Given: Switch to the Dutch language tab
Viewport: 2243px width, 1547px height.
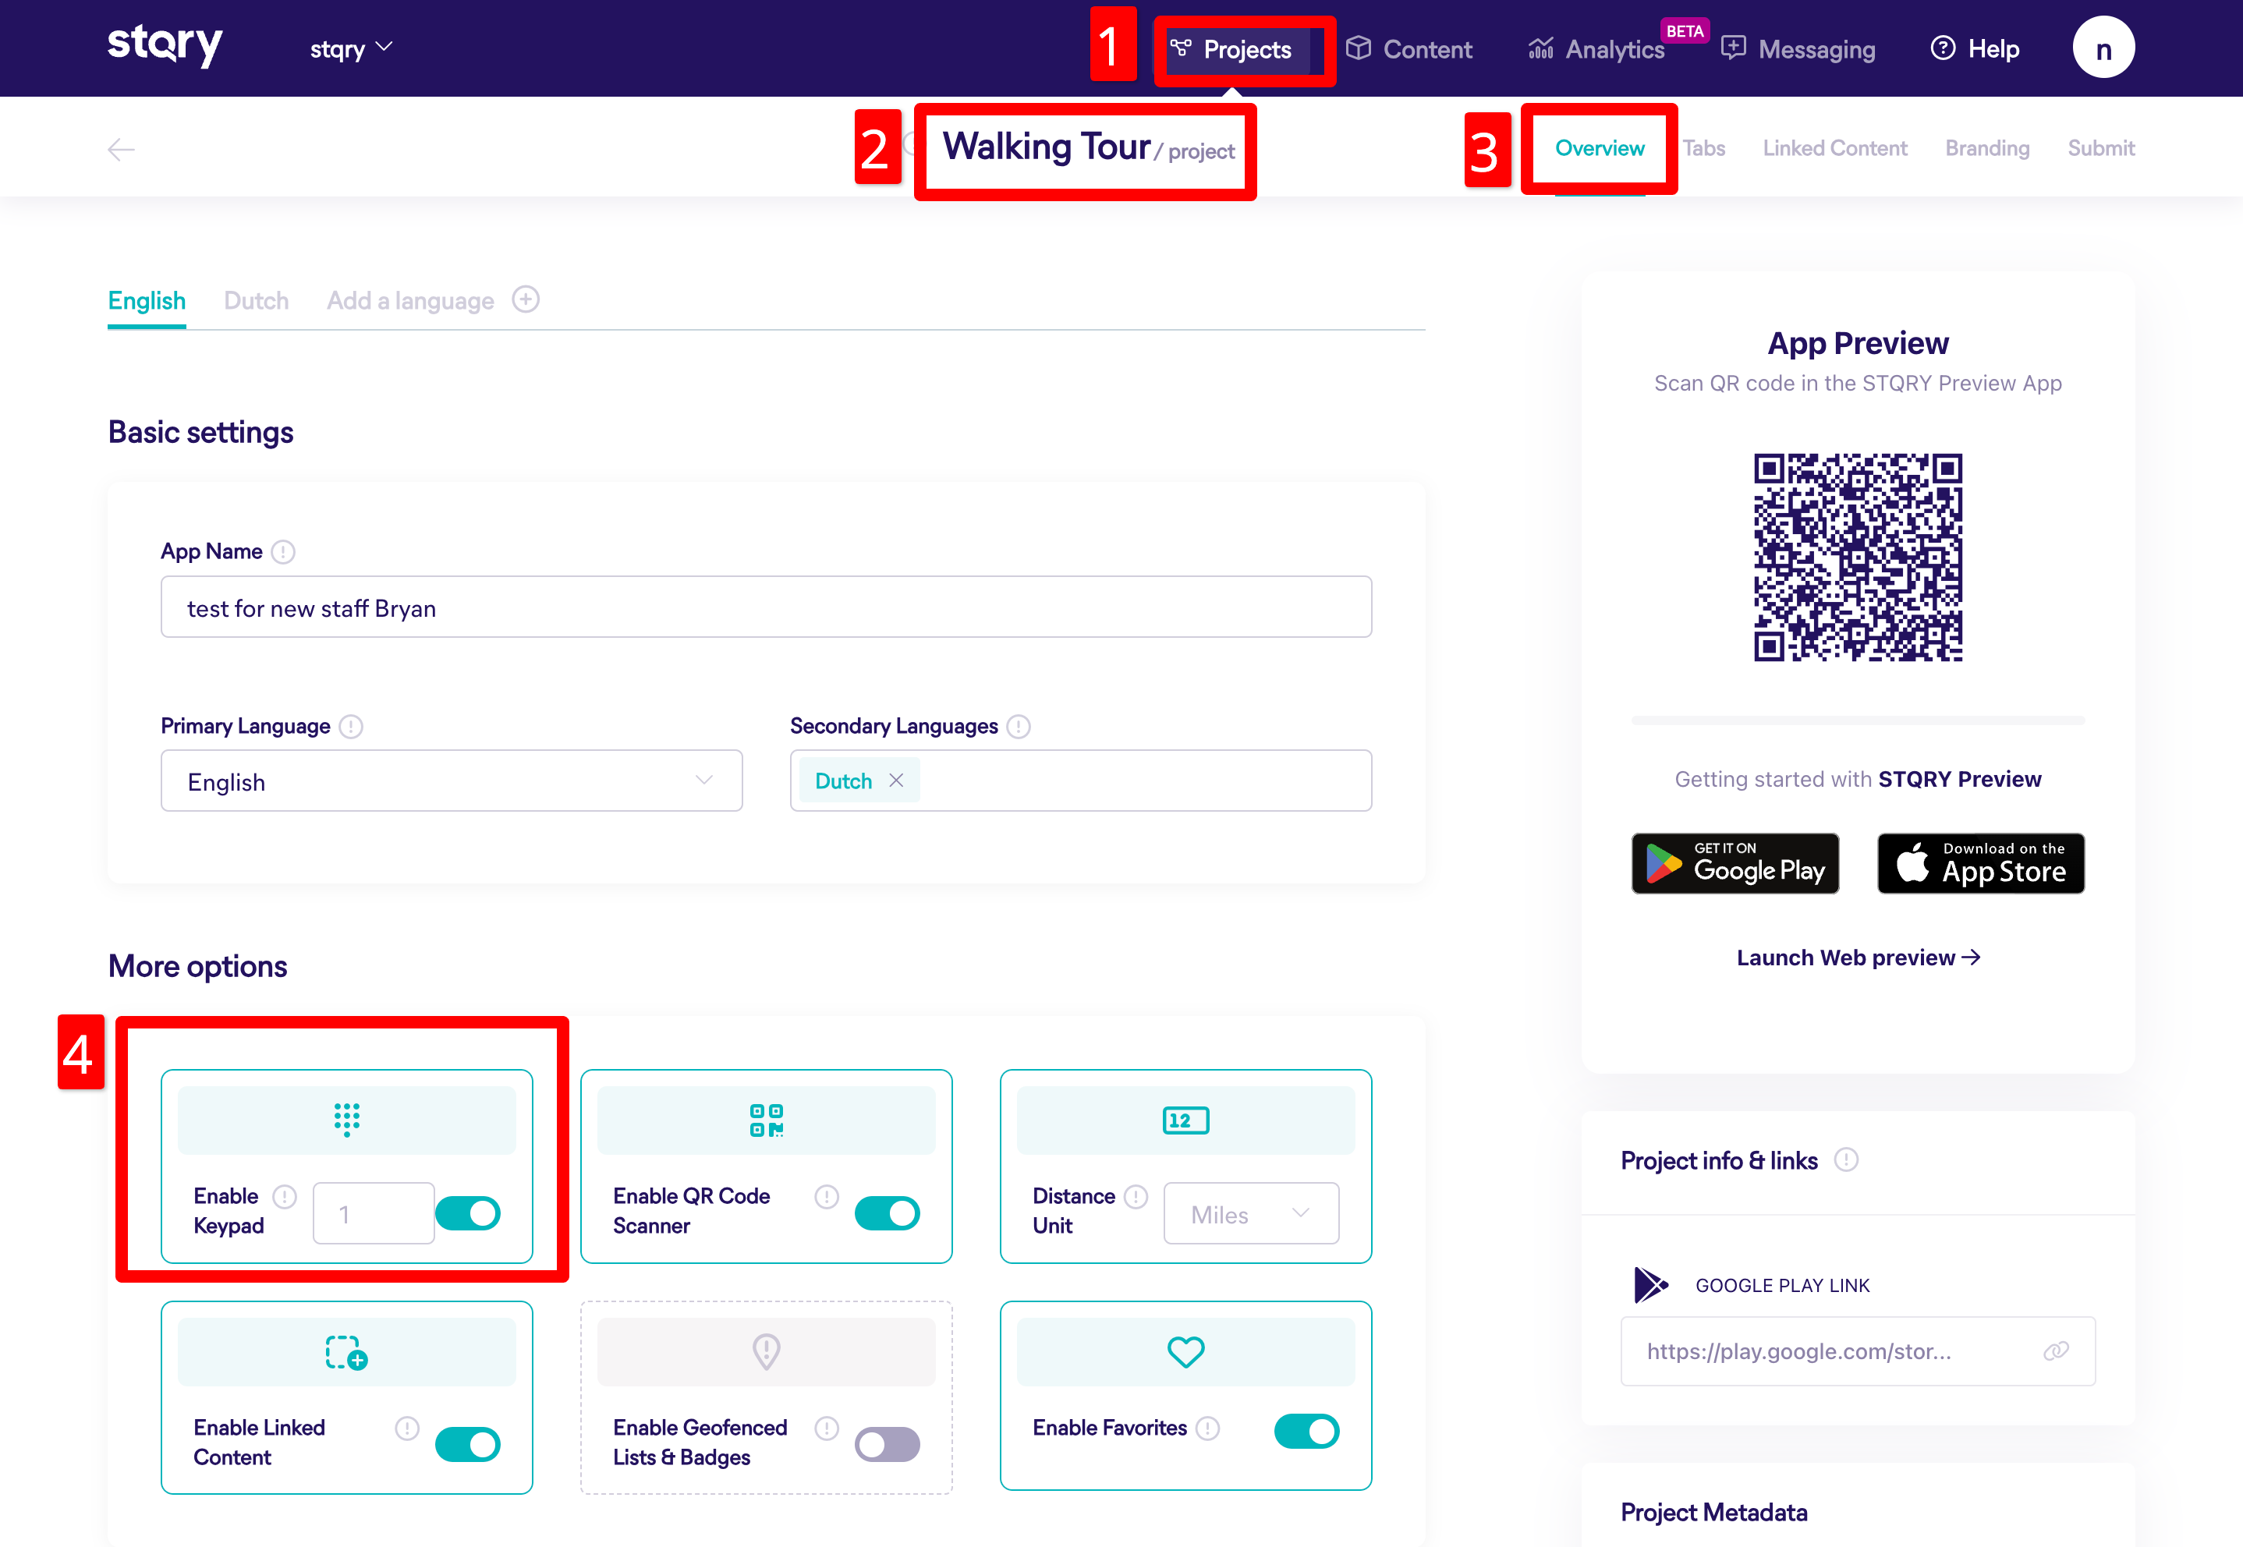Looking at the screenshot, I should coord(256,300).
